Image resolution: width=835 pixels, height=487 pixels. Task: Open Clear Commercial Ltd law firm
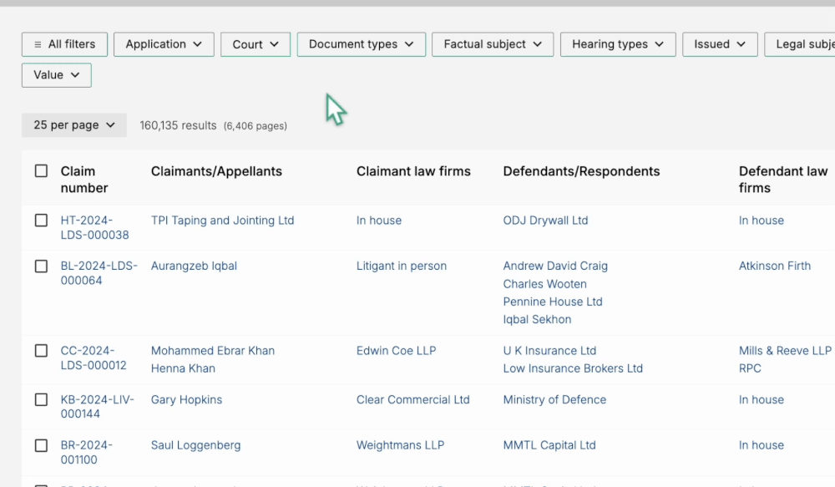tap(413, 399)
